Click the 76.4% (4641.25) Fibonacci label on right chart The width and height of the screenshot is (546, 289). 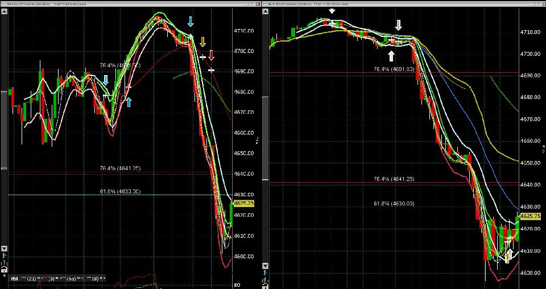point(394,179)
